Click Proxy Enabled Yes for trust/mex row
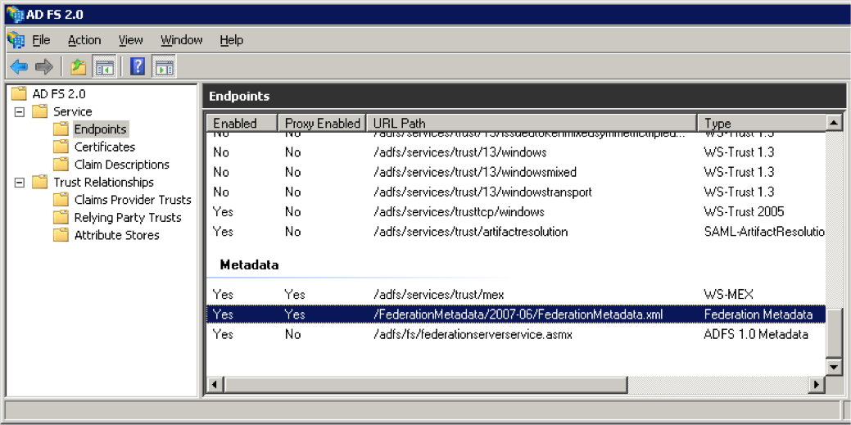The image size is (851, 425). 295,295
